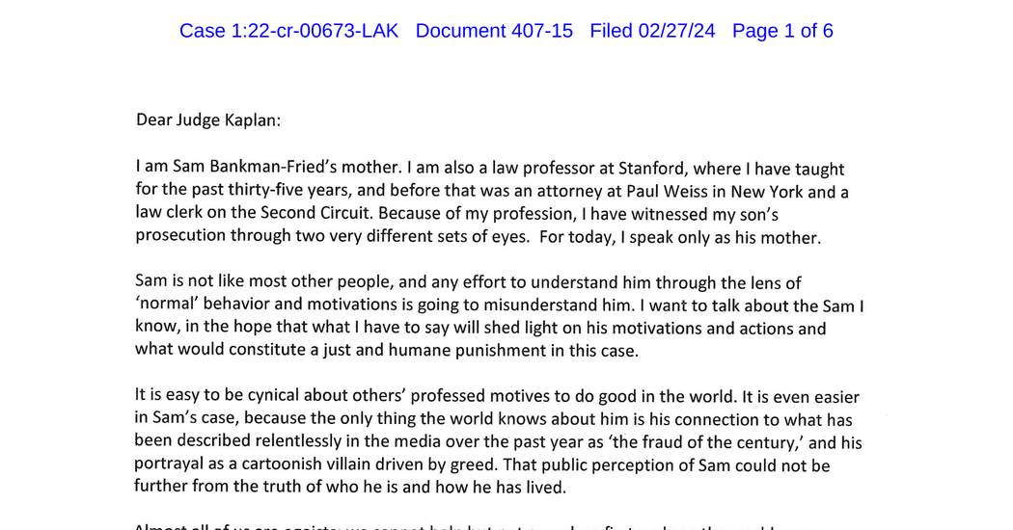Image resolution: width=1013 pixels, height=530 pixels.
Task: Click the paragraph starting "Sam is not like"
Action: 500,316
